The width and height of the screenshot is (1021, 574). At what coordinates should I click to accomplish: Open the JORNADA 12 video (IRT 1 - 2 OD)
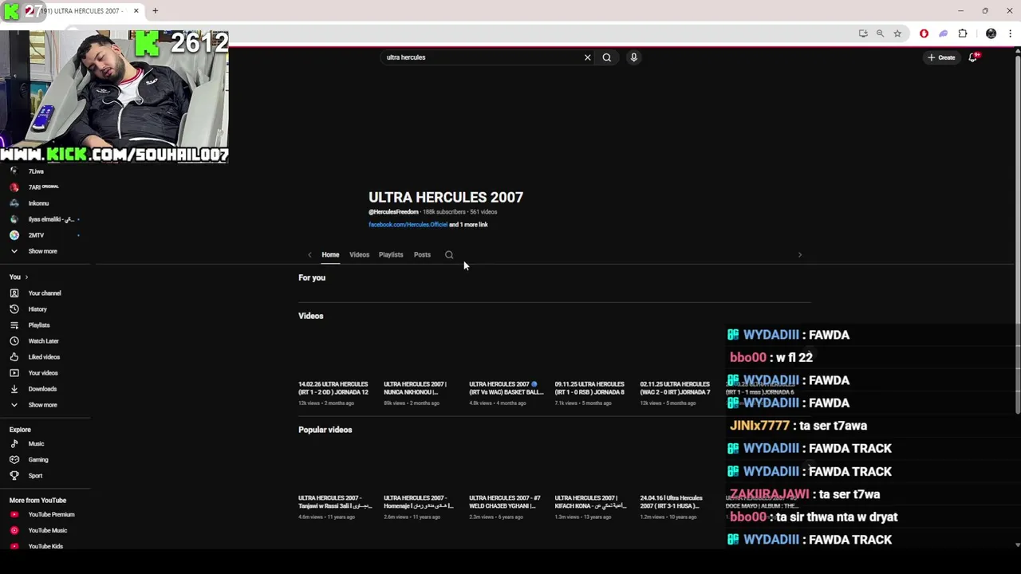333,388
